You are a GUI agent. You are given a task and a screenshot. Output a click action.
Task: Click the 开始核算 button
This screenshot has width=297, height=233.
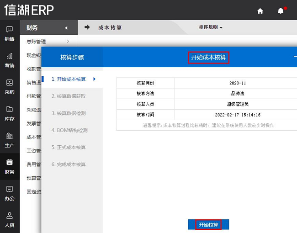[208, 224]
